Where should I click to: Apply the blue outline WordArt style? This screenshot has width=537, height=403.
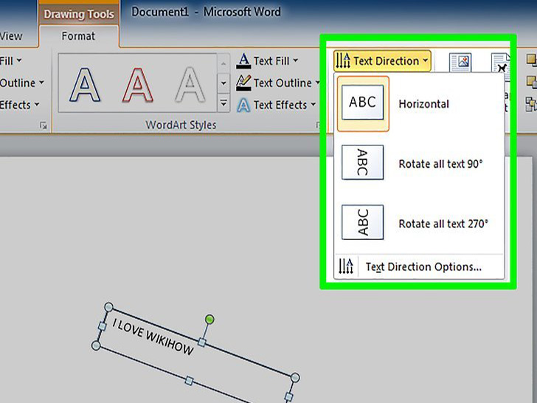(x=85, y=85)
